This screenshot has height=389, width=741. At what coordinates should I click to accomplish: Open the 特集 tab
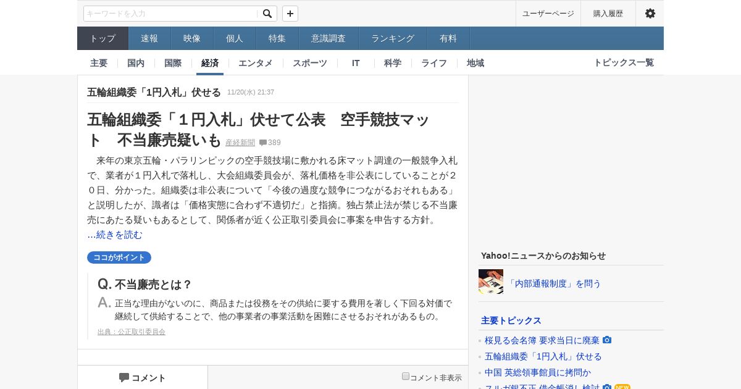click(x=277, y=38)
